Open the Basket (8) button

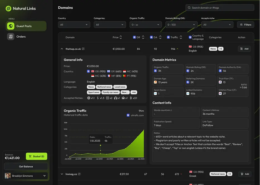[37, 157]
